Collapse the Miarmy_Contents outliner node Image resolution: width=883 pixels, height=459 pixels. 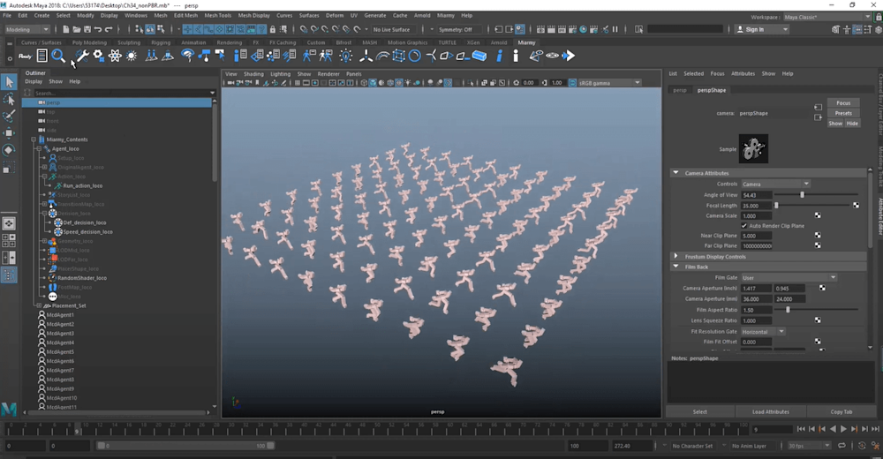[33, 139]
